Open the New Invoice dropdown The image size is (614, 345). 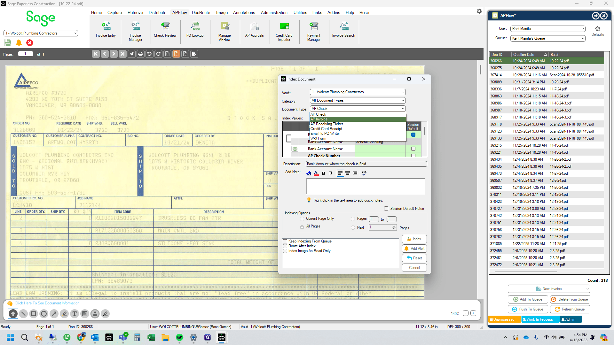point(549,289)
